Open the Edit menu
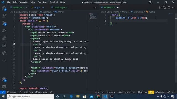This screenshot has height=99, width=177. tap(15, 2)
